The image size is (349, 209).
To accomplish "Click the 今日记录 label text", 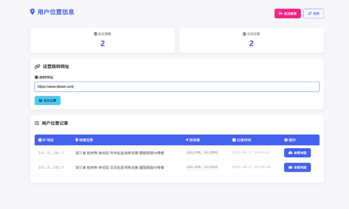I will tap(253, 34).
